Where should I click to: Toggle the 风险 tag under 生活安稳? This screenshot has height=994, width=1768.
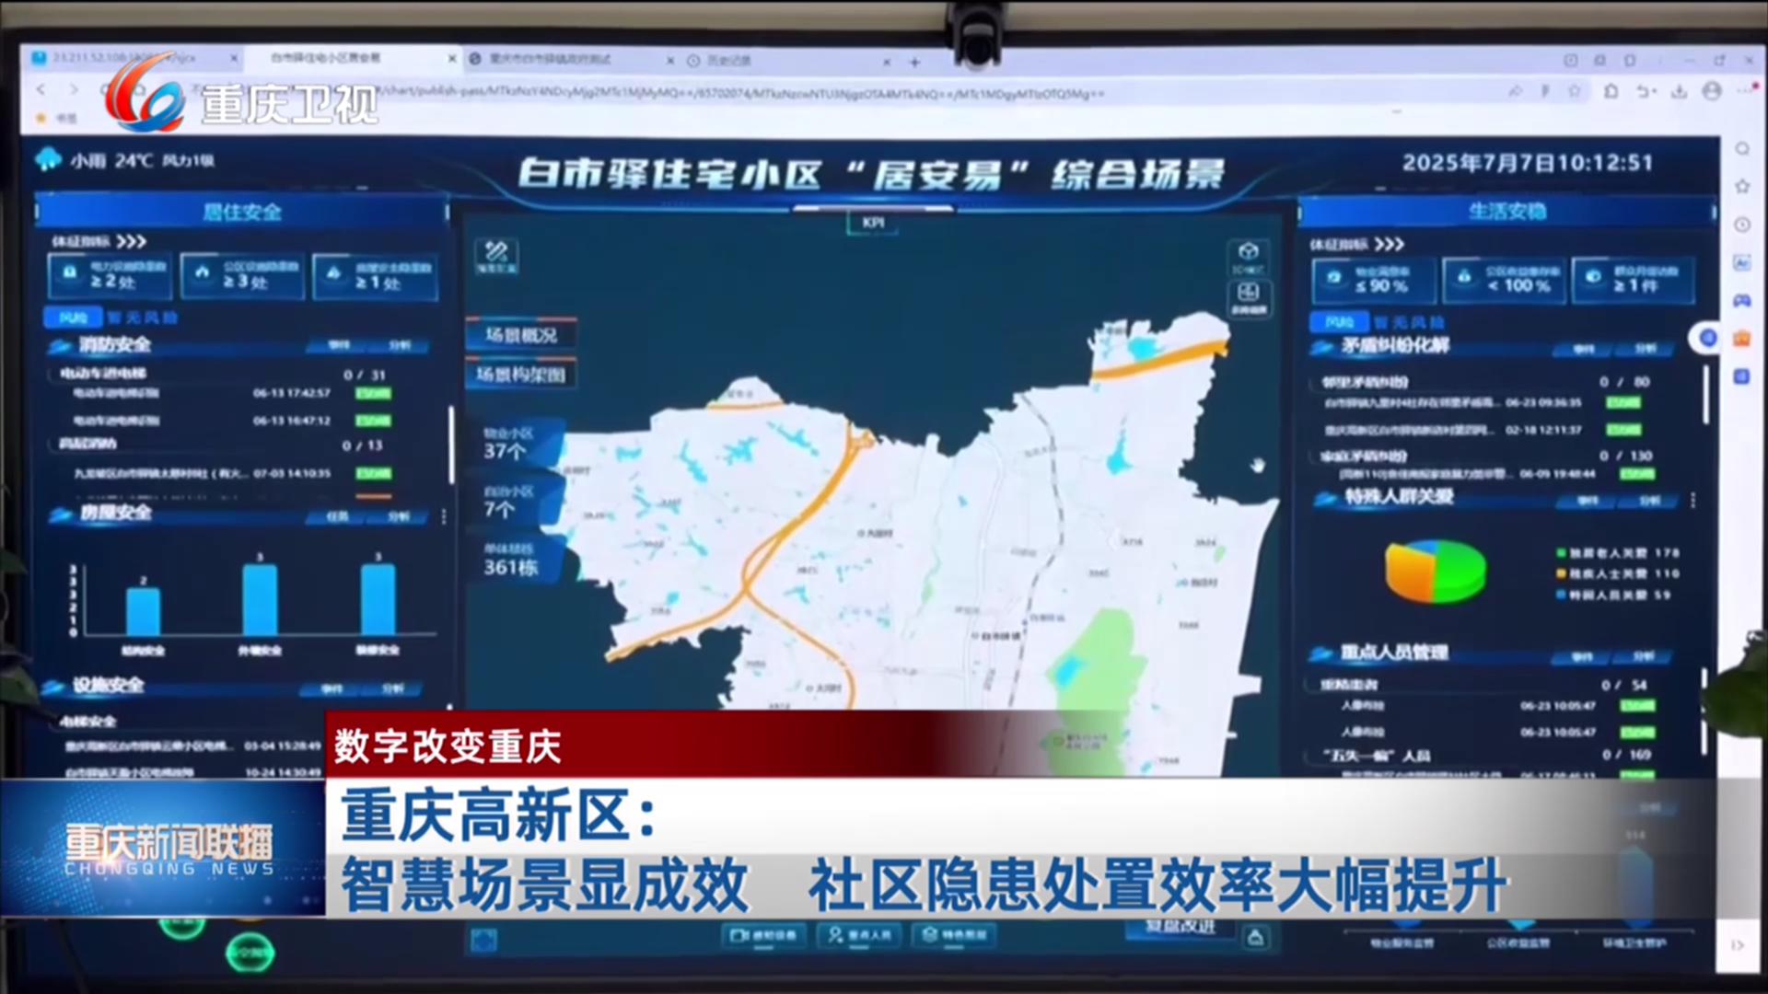[x=1338, y=322]
